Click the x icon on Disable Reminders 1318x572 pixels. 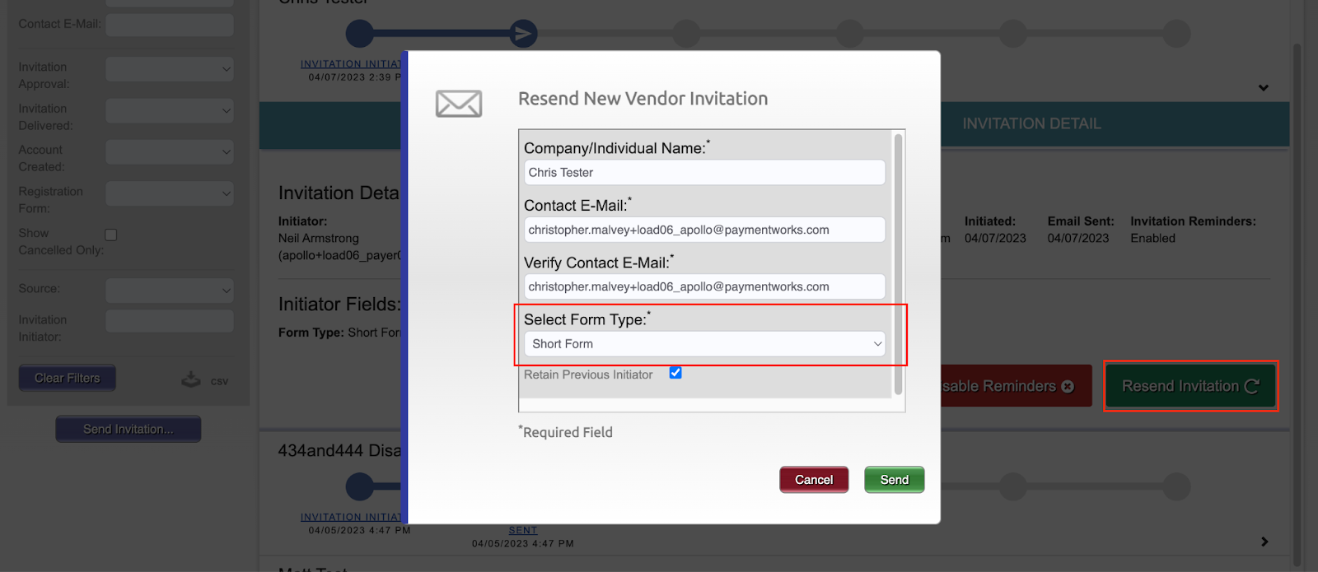[x=1068, y=387]
